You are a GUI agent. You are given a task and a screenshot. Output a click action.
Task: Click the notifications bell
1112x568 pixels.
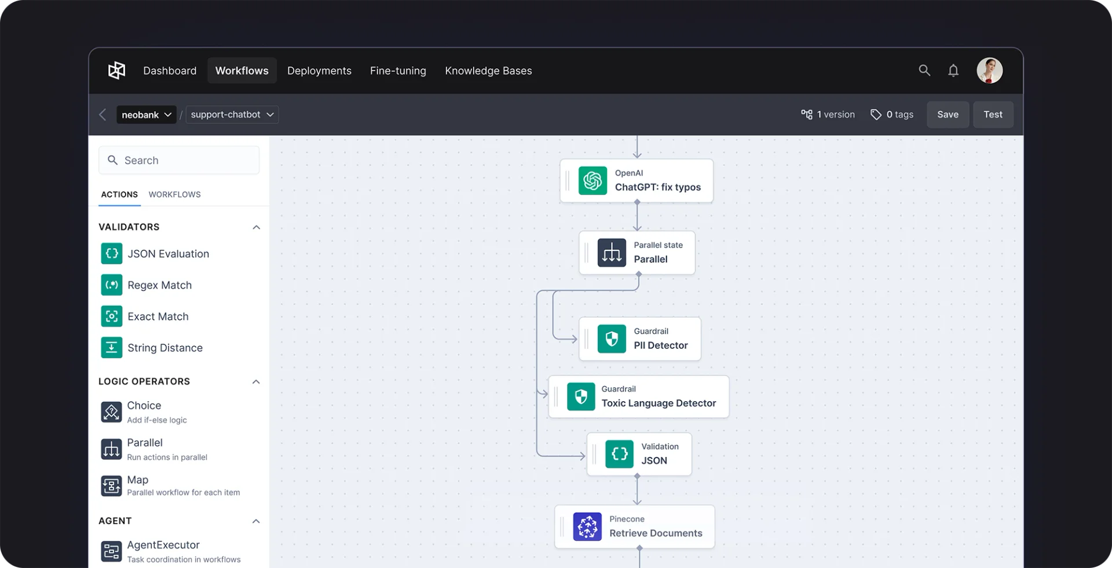953,70
